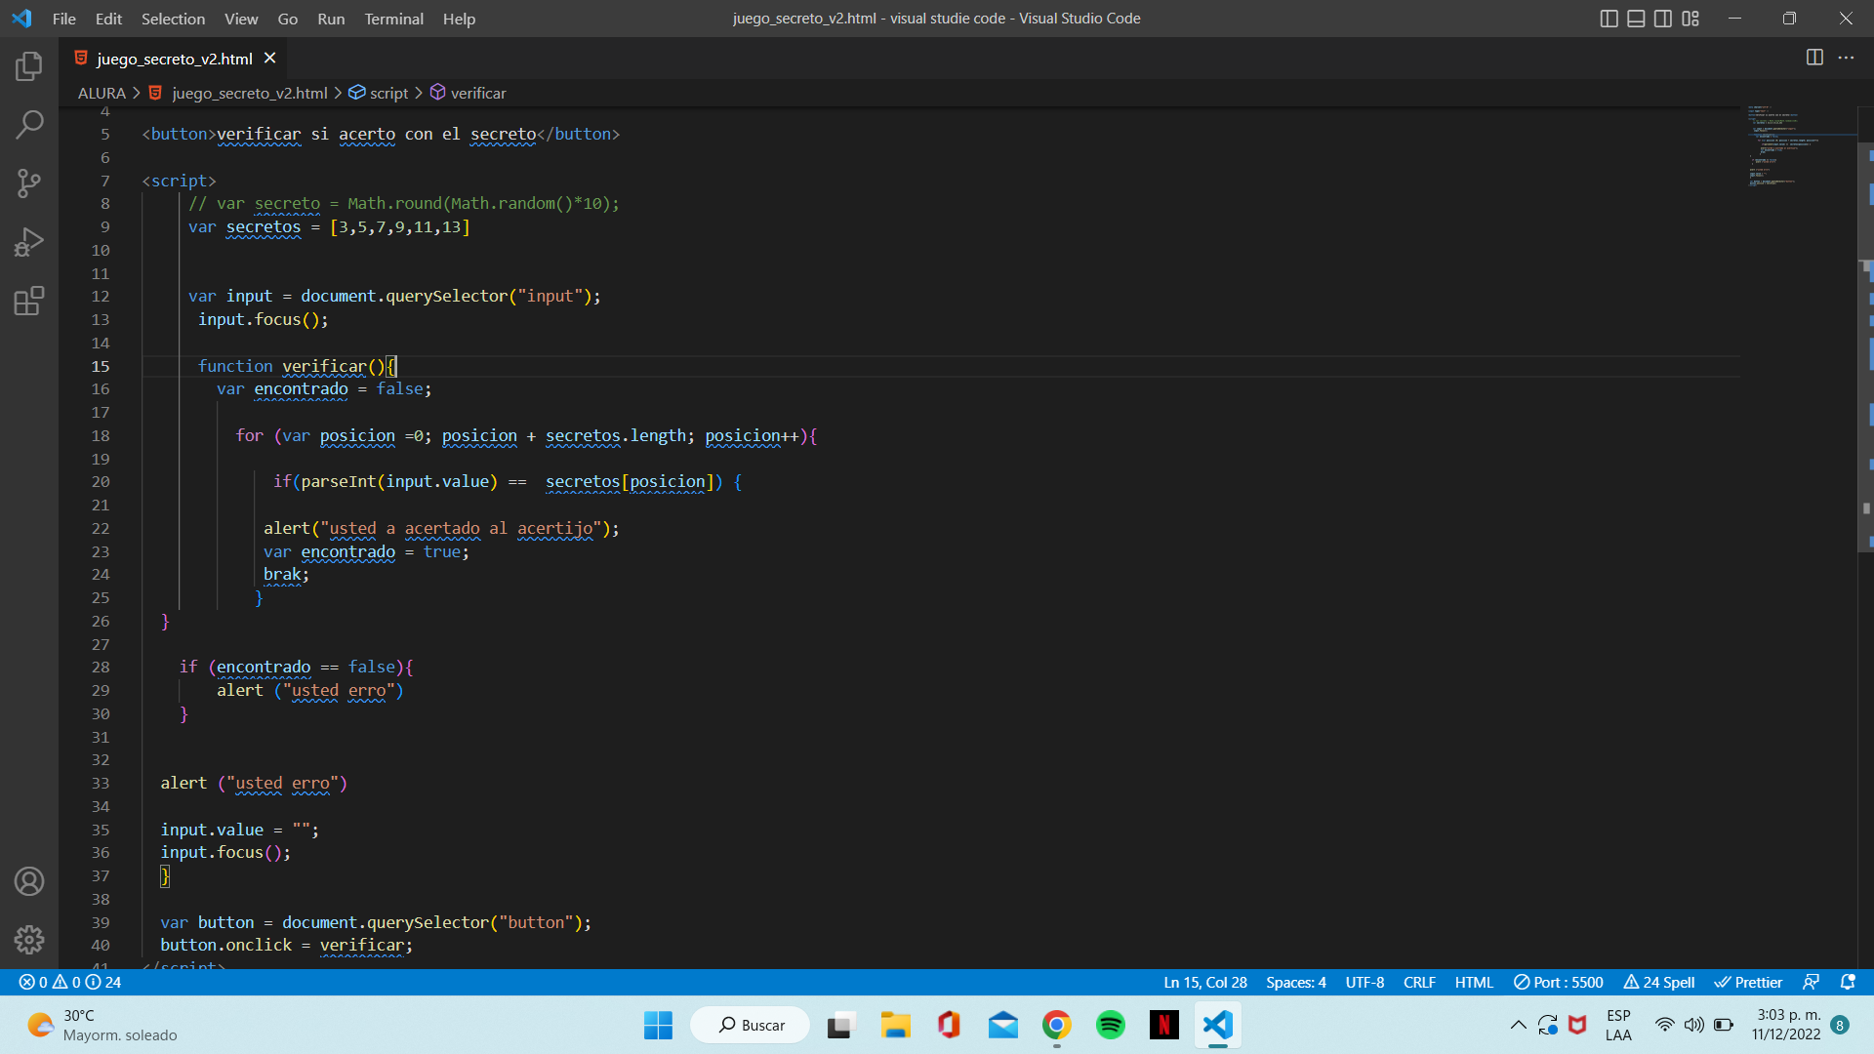Open Manage gear in activity bar
The width and height of the screenshot is (1874, 1054).
[29, 940]
